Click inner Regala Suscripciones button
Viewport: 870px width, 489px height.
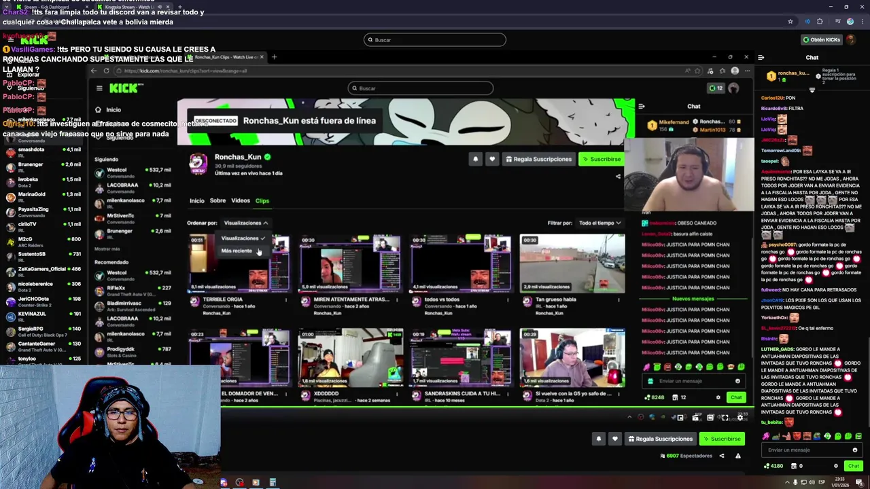click(539, 159)
